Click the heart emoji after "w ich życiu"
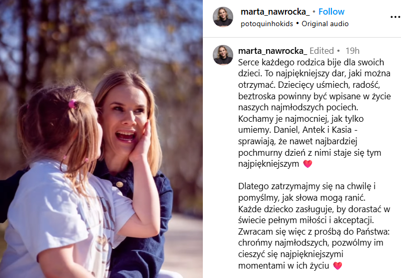The image size is (401, 278). tap(338, 266)
